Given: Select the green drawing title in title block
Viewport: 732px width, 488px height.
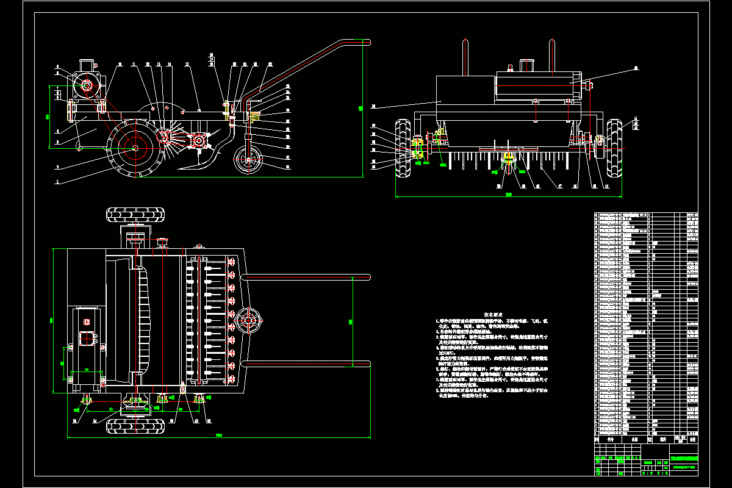Looking at the screenshot, I should click(x=683, y=459).
